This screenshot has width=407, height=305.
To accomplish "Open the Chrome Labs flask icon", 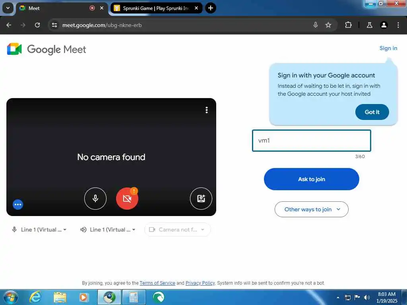I will pos(369,25).
